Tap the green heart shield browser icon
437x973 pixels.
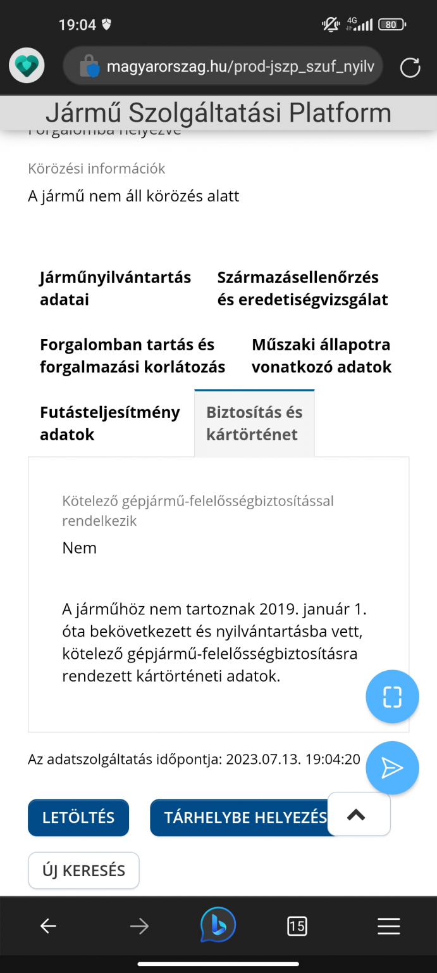(27, 65)
